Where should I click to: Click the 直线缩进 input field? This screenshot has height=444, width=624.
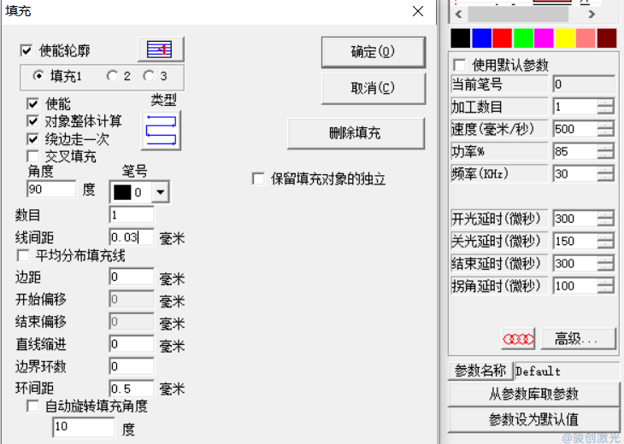coord(132,344)
